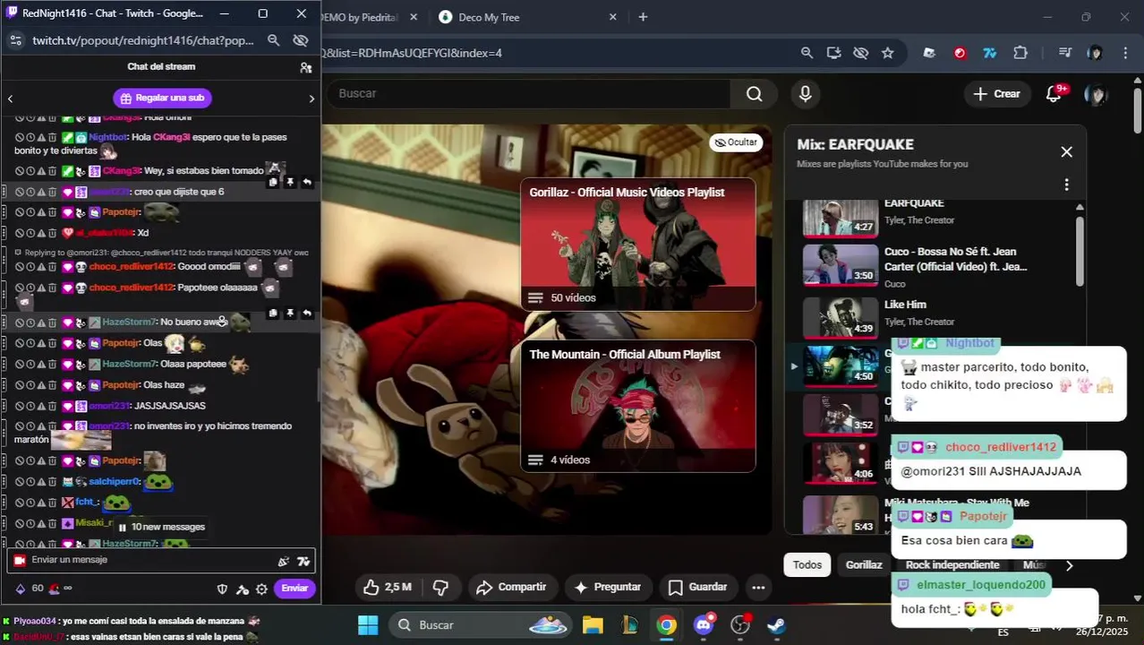Like the video with 2,5 M
1144x645 pixels.
(388, 588)
